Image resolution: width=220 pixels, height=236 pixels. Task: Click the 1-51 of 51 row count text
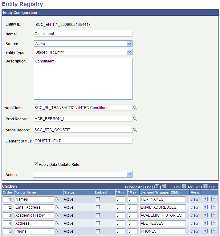(195, 187)
